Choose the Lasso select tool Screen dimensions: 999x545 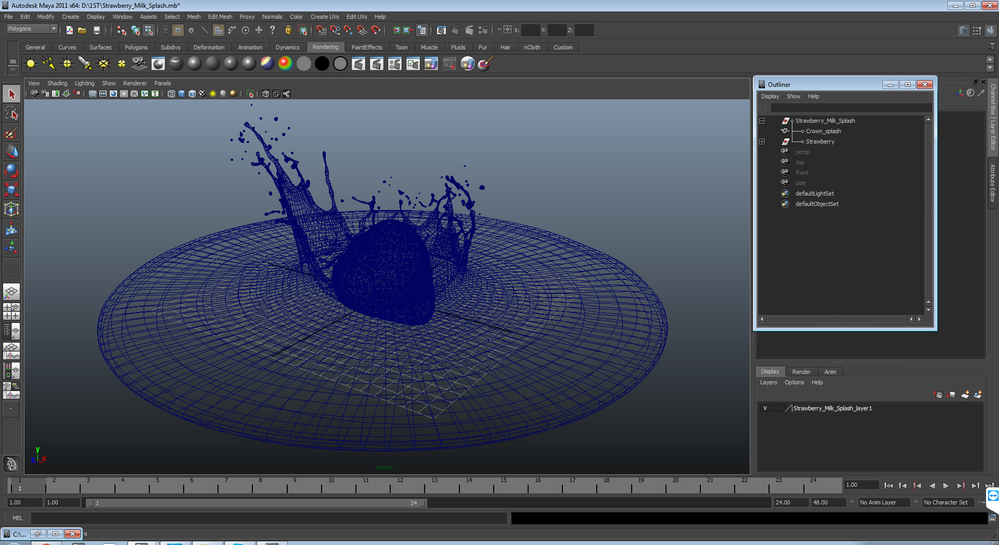(11, 113)
